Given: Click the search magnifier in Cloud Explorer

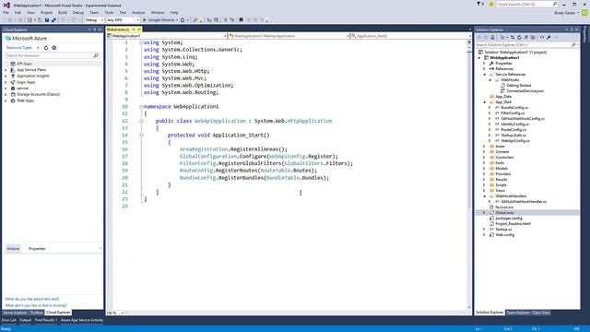Looking at the screenshot, I should 96,55.
